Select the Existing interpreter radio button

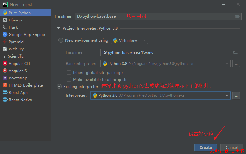click(59, 86)
